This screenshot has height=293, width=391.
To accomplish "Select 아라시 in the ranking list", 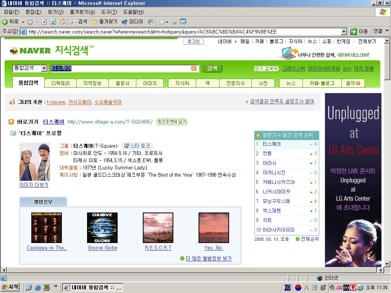I will pos(269,163).
